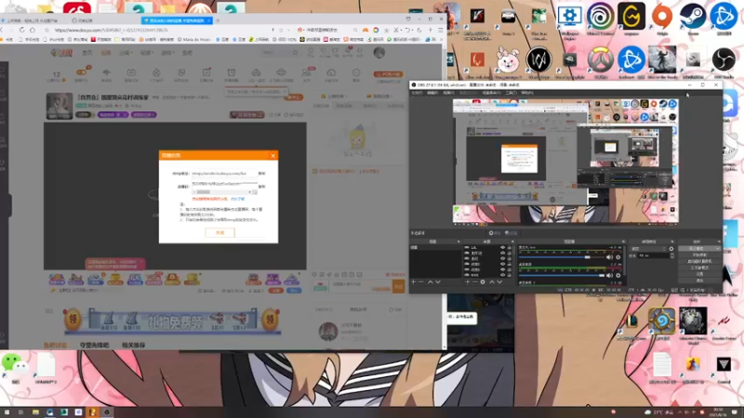Move selected source up in OBS
This screenshot has height=418, width=744.
492,282
